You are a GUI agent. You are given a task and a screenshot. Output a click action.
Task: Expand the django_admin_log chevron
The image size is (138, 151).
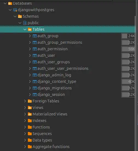[30, 75]
